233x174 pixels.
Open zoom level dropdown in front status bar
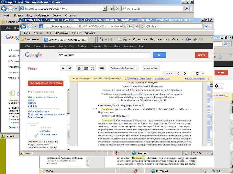click(x=207, y=153)
